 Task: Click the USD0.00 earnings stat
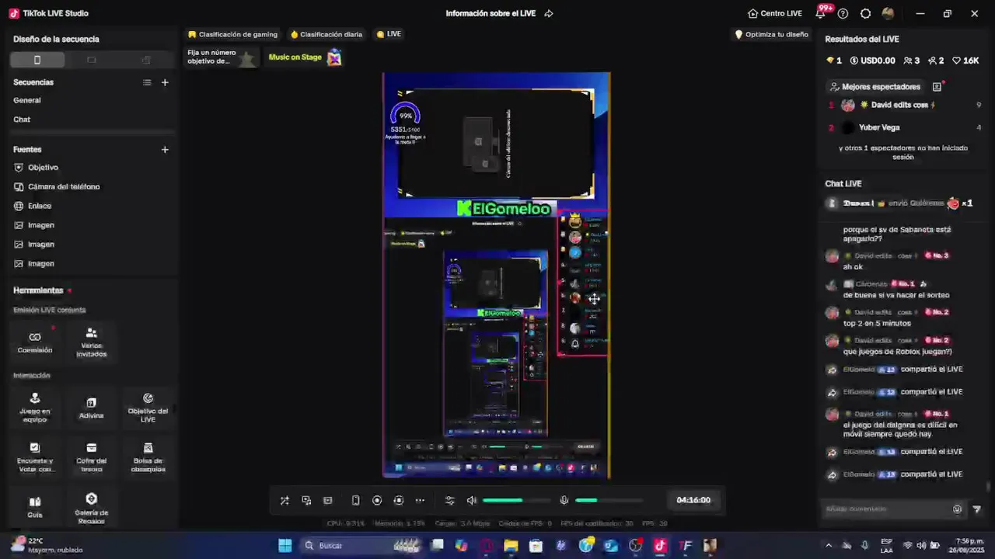click(x=872, y=61)
